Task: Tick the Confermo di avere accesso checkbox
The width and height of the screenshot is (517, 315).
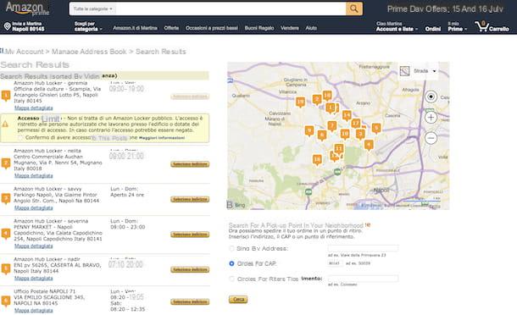Action: pos(21,138)
